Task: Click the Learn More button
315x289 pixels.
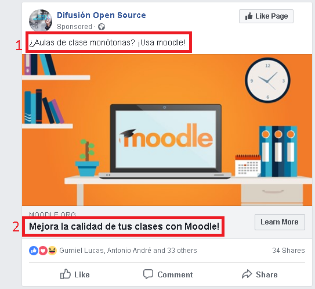Action: (280, 222)
